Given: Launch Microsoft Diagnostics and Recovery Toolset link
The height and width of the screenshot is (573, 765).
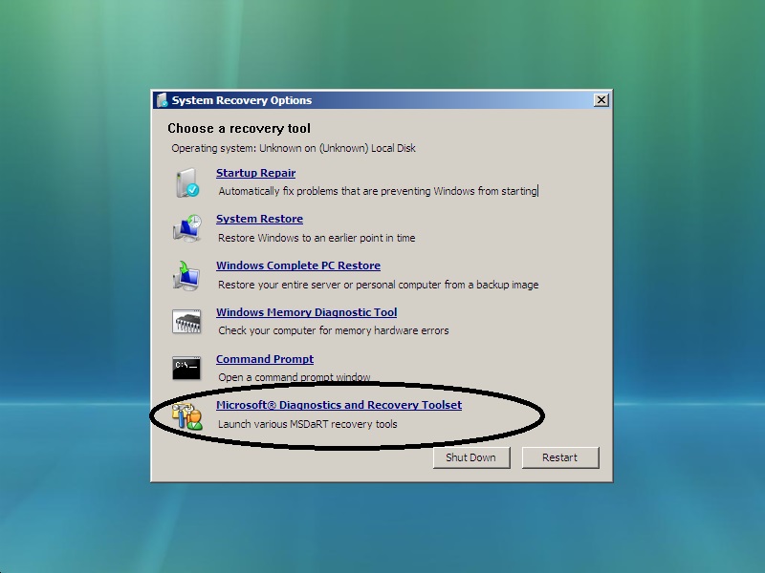Looking at the screenshot, I should pos(339,405).
